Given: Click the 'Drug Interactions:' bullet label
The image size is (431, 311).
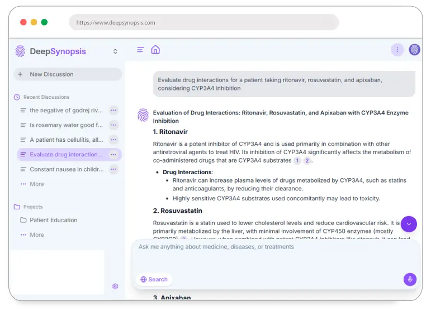Looking at the screenshot, I should pyautogui.click(x=188, y=172).
